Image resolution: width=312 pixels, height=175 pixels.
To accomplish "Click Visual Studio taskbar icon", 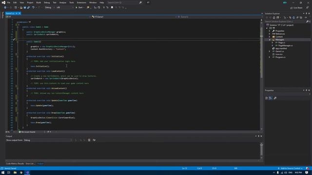I will coord(27,173).
